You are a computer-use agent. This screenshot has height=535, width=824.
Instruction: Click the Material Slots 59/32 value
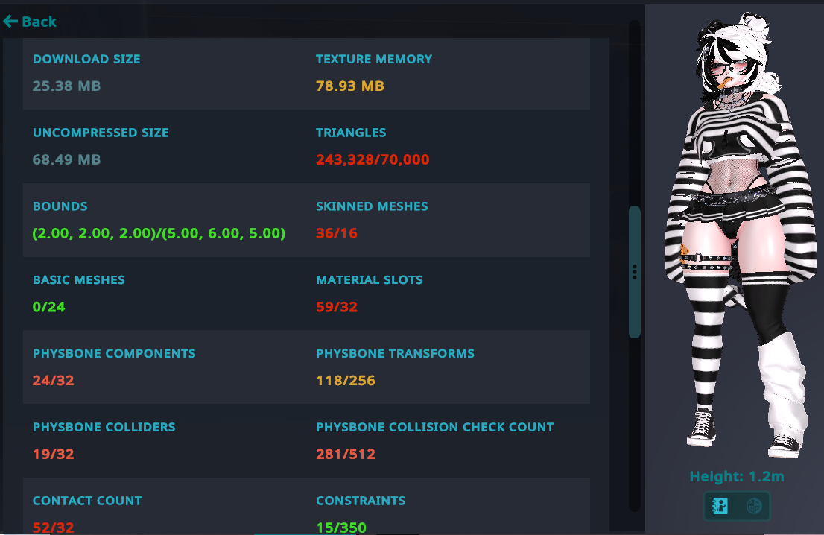tap(336, 306)
